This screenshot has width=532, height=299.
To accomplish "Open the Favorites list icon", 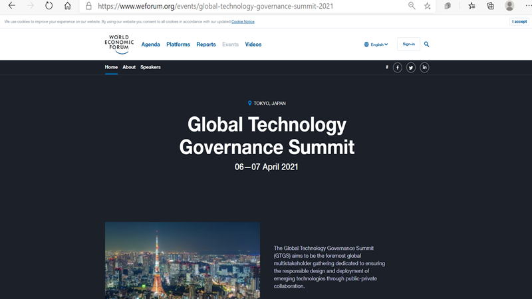I will coord(471,6).
